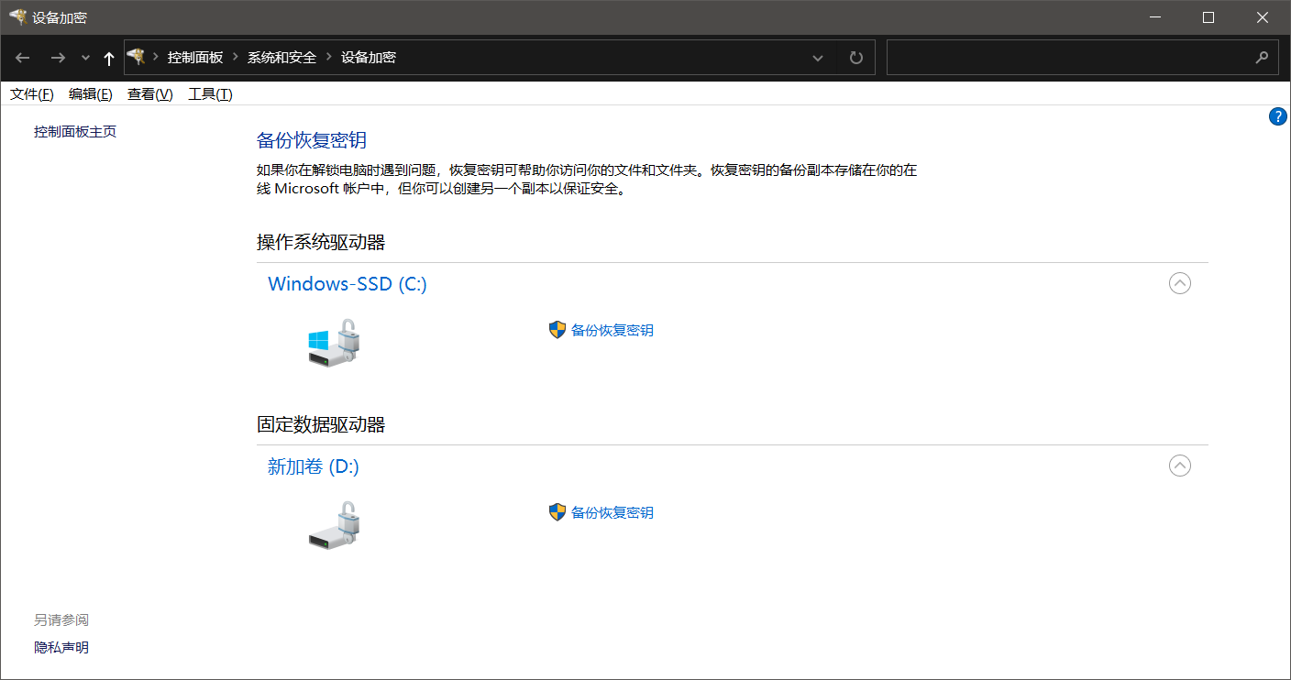
Task: Open help via blue question mark icon
Action: tap(1278, 116)
